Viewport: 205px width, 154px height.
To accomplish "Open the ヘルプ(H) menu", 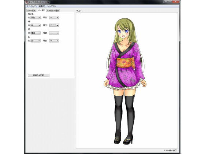I will [51, 6].
